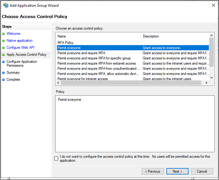Image resolution: width=219 pixels, height=180 pixels.
Task: Click 'Grant access to the intranet users.' description
Action: [167, 79]
